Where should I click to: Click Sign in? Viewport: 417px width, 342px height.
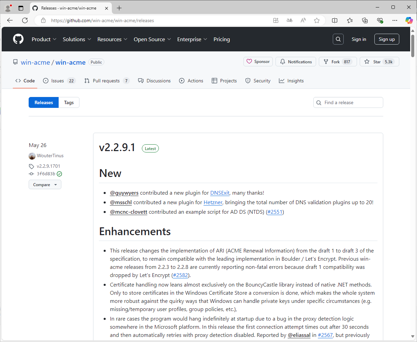359,39
